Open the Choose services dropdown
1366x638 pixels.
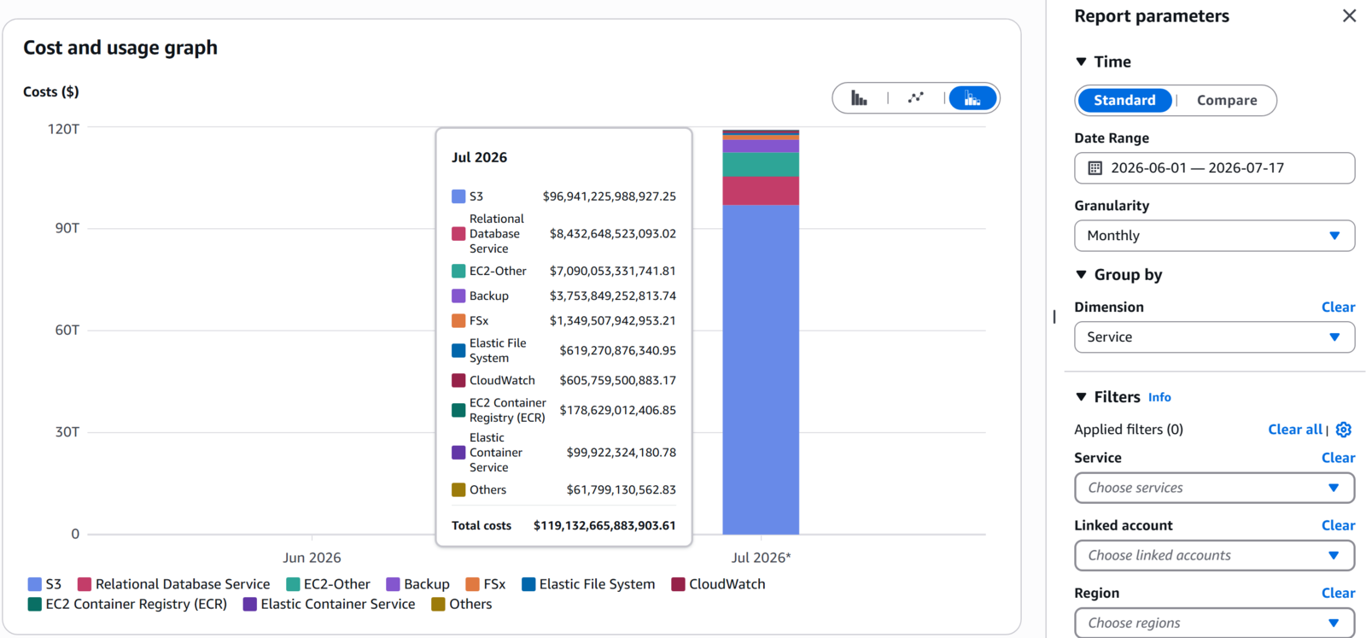coord(1214,488)
